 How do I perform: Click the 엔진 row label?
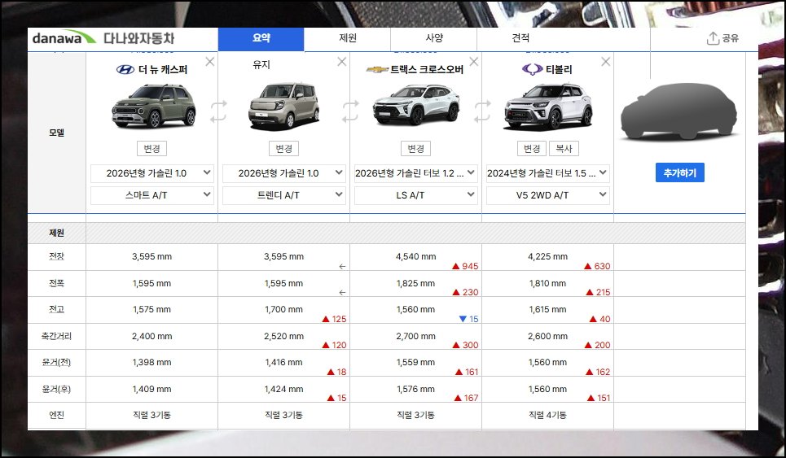57,415
